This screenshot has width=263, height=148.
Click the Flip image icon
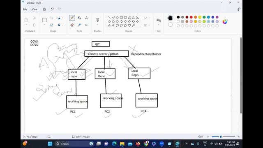point(59,25)
